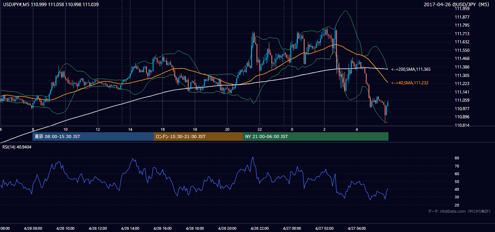Click bottom time label 4/26 10:00

pos(65,228)
